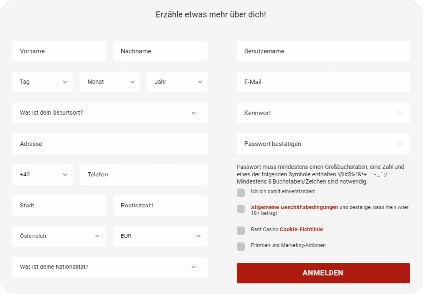Enable Prämien und Marketing-Aktionen
The height and width of the screenshot is (294, 423).
[241, 245]
